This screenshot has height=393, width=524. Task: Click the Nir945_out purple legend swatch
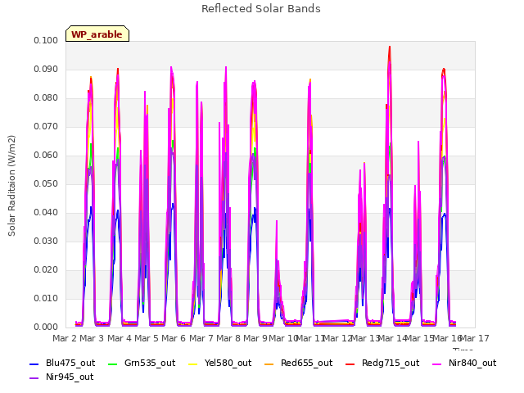tap(34, 378)
